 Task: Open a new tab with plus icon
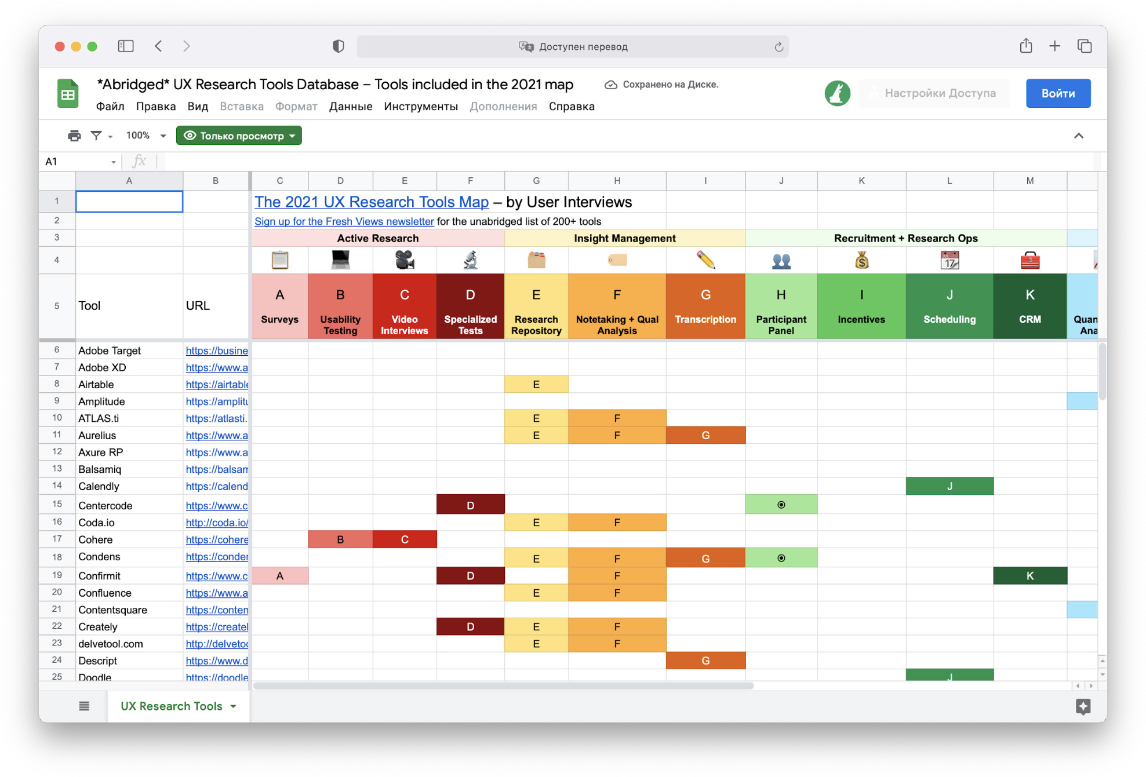click(x=1054, y=46)
